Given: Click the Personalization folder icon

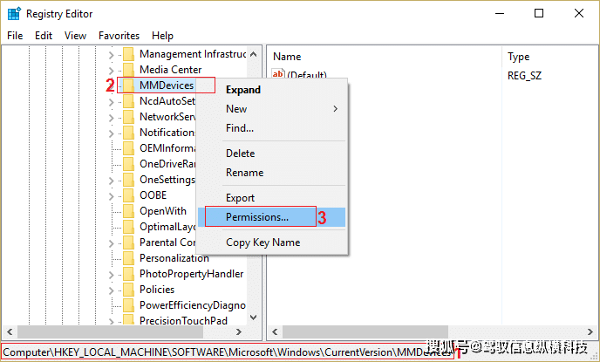Looking at the screenshot, I should pyautogui.click(x=128, y=258).
